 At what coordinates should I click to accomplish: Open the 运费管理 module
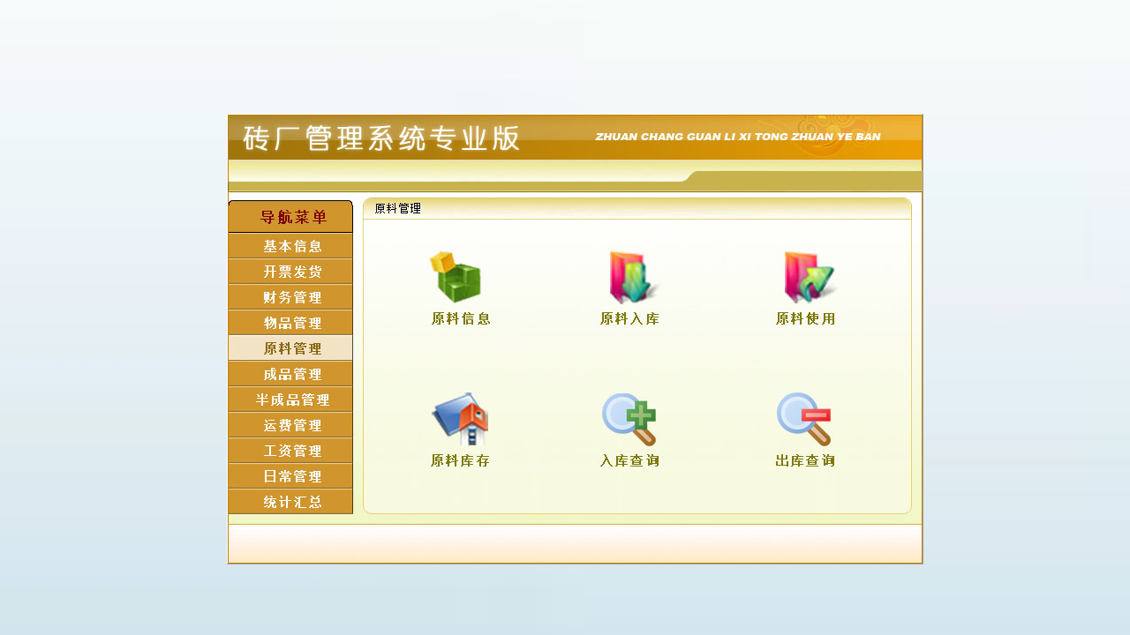point(290,425)
